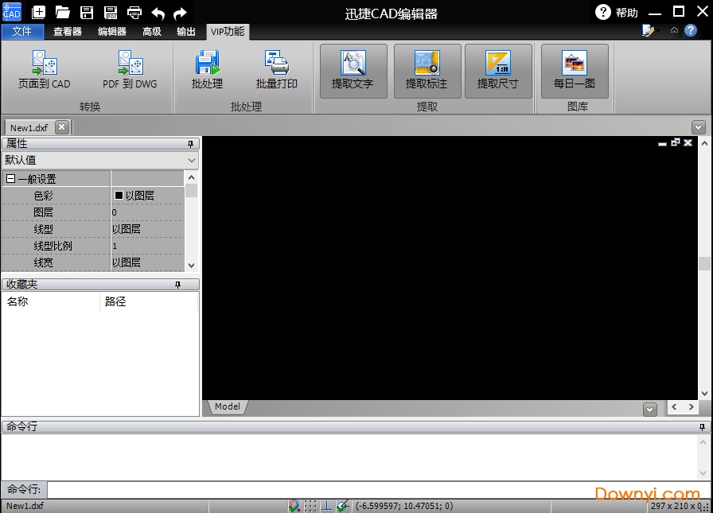This screenshot has width=713, height=513.
Task: Switch to the 编辑器 ribbon tab
Action: click(x=111, y=32)
